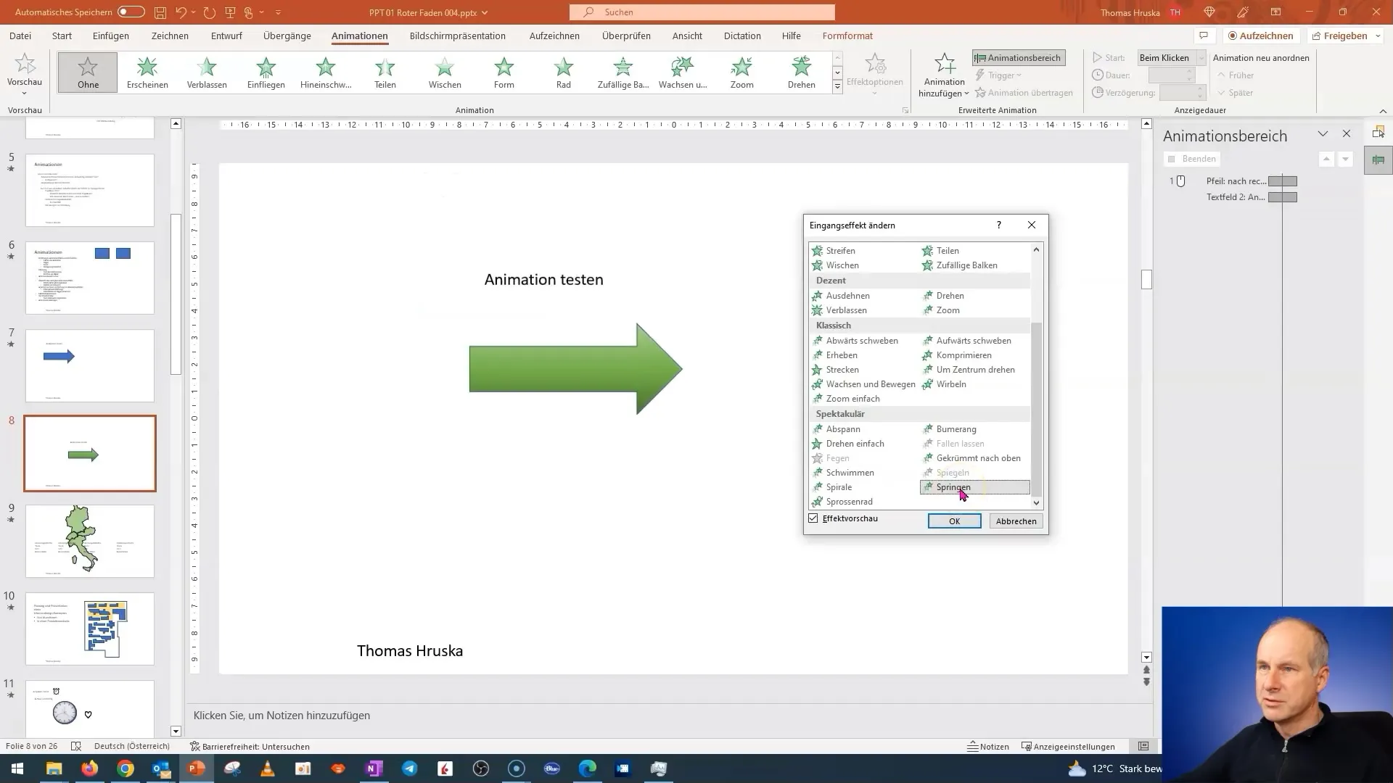Collapse the ribbon chevron

(x=1383, y=111)
